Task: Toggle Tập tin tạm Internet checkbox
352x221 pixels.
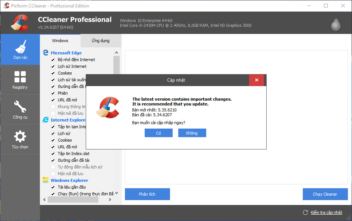Action: pyautogui.click(x=53, y=127)
